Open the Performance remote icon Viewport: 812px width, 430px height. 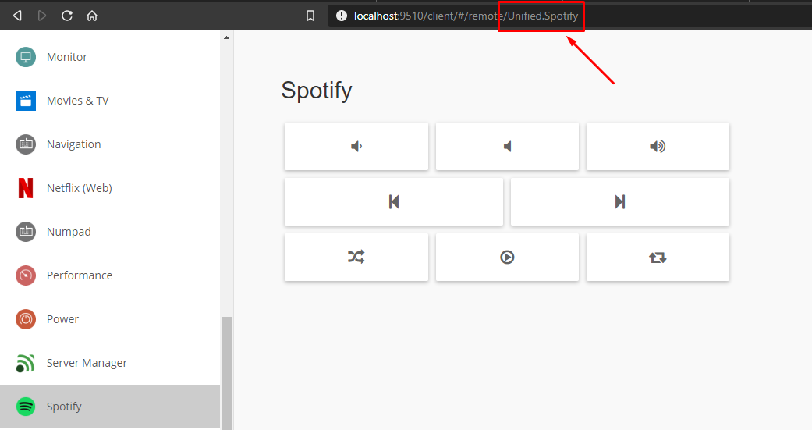pos(26,275)
